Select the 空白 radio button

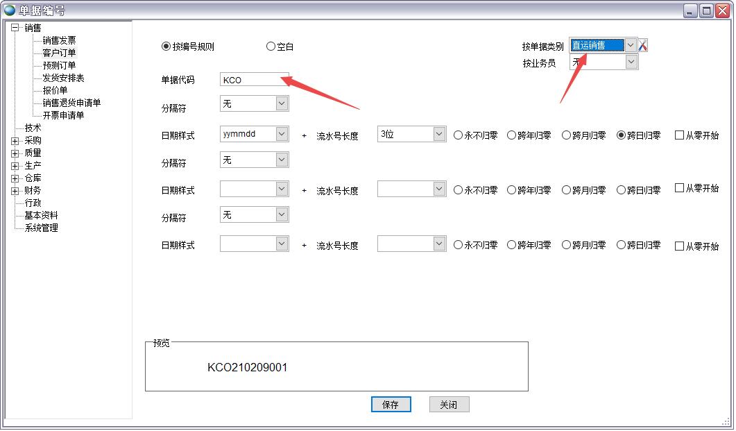point(271,47)
